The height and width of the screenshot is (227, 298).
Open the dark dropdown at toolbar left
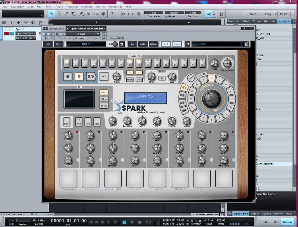(x=23, y=14)
